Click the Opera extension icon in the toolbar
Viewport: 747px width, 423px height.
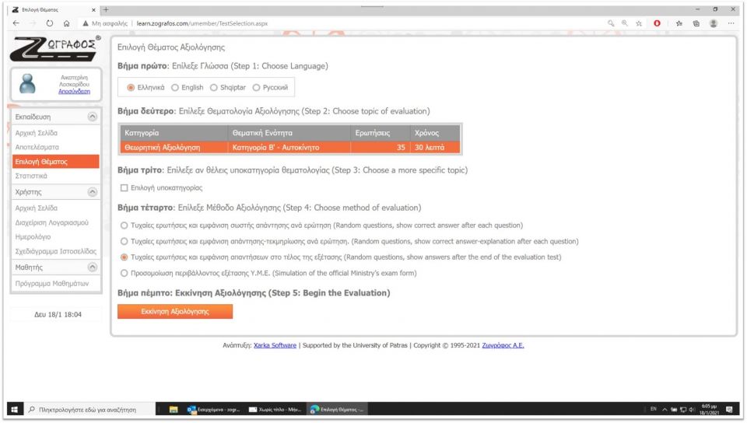click(x=657, y=23)
